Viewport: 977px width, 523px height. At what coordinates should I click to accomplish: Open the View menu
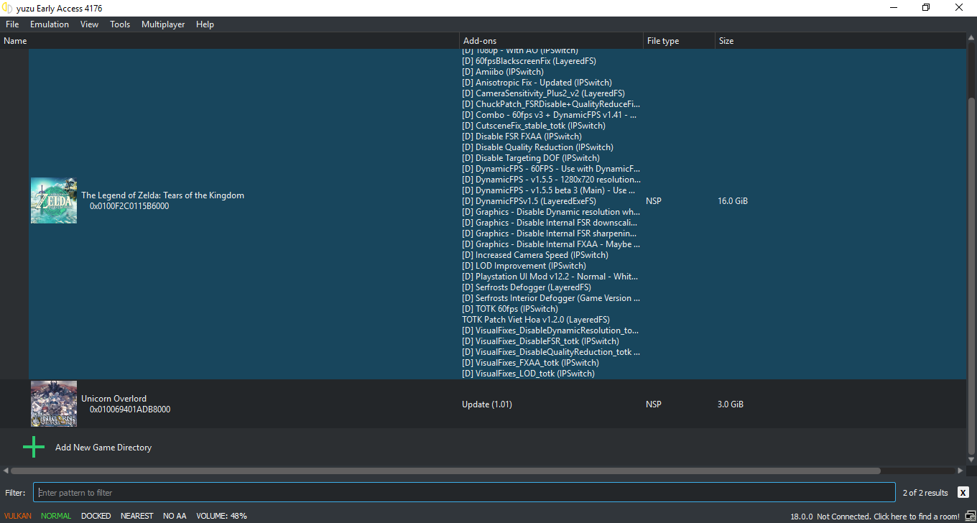90,24
